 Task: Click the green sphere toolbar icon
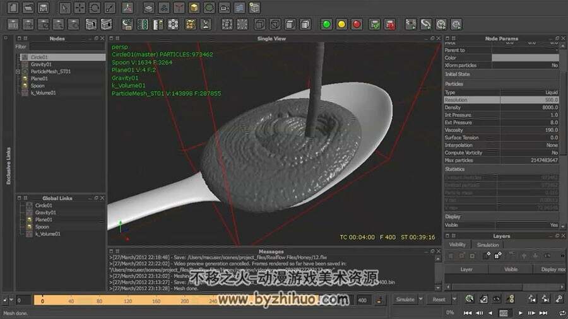pyautogui.click(x=326, y=24)
